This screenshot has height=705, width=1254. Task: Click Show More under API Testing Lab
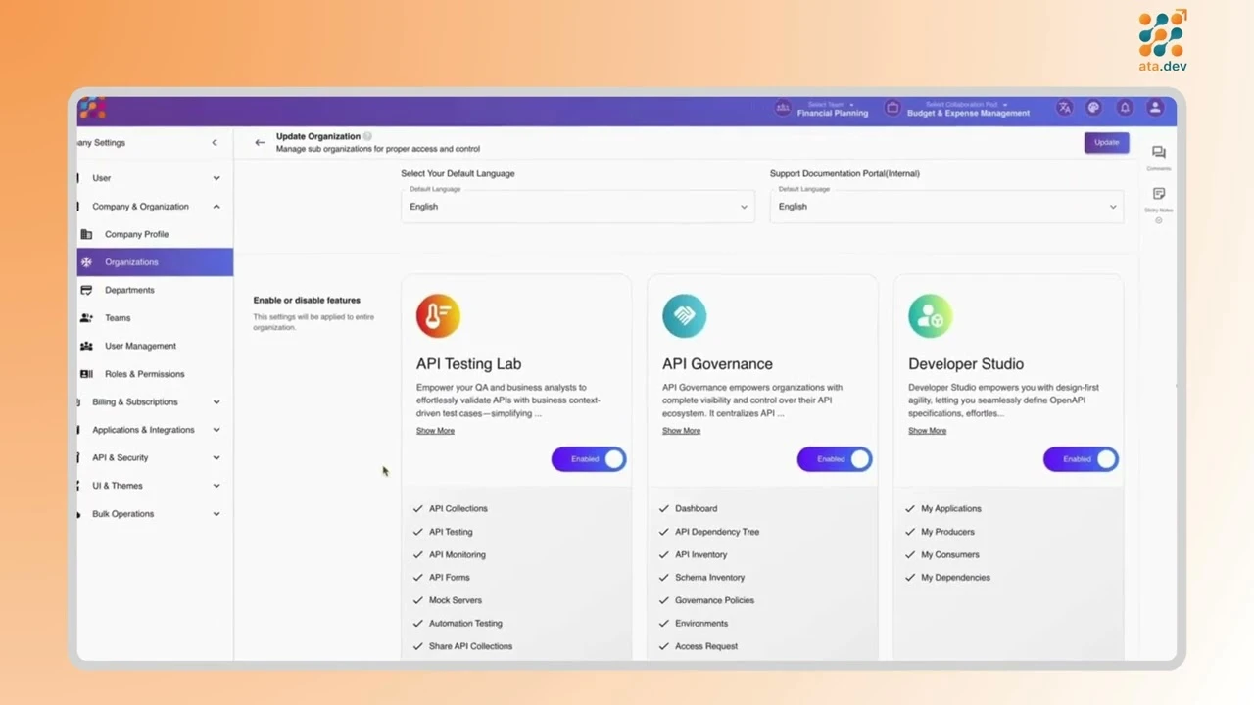pos(435,431)
